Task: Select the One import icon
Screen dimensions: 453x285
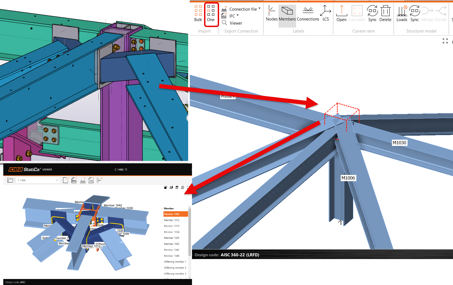Action: (x=211, y=13)
